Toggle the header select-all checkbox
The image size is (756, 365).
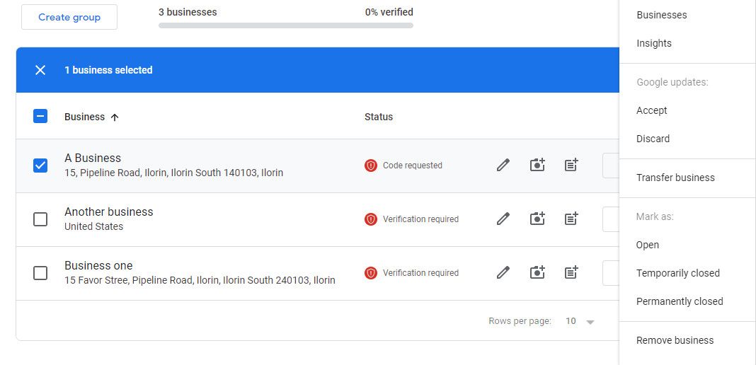(x=40, y=117)
